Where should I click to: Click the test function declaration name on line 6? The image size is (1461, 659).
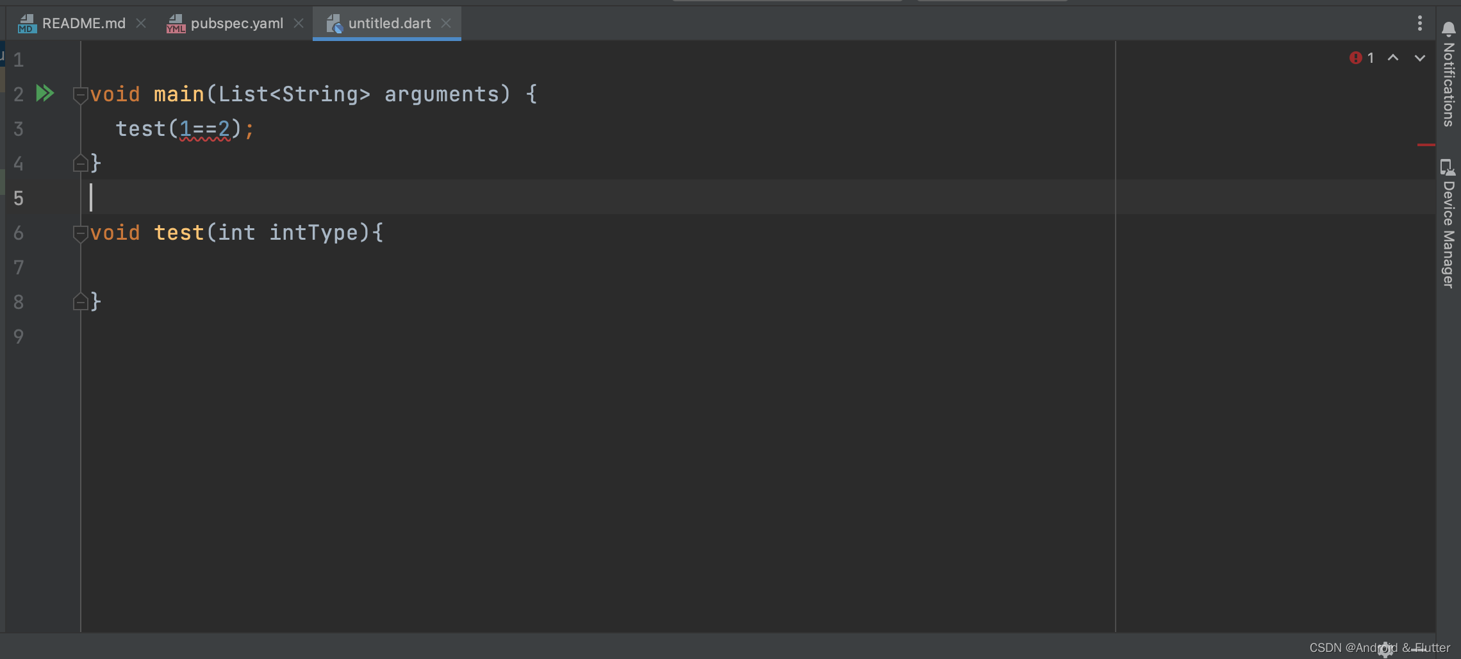point(179,233)
